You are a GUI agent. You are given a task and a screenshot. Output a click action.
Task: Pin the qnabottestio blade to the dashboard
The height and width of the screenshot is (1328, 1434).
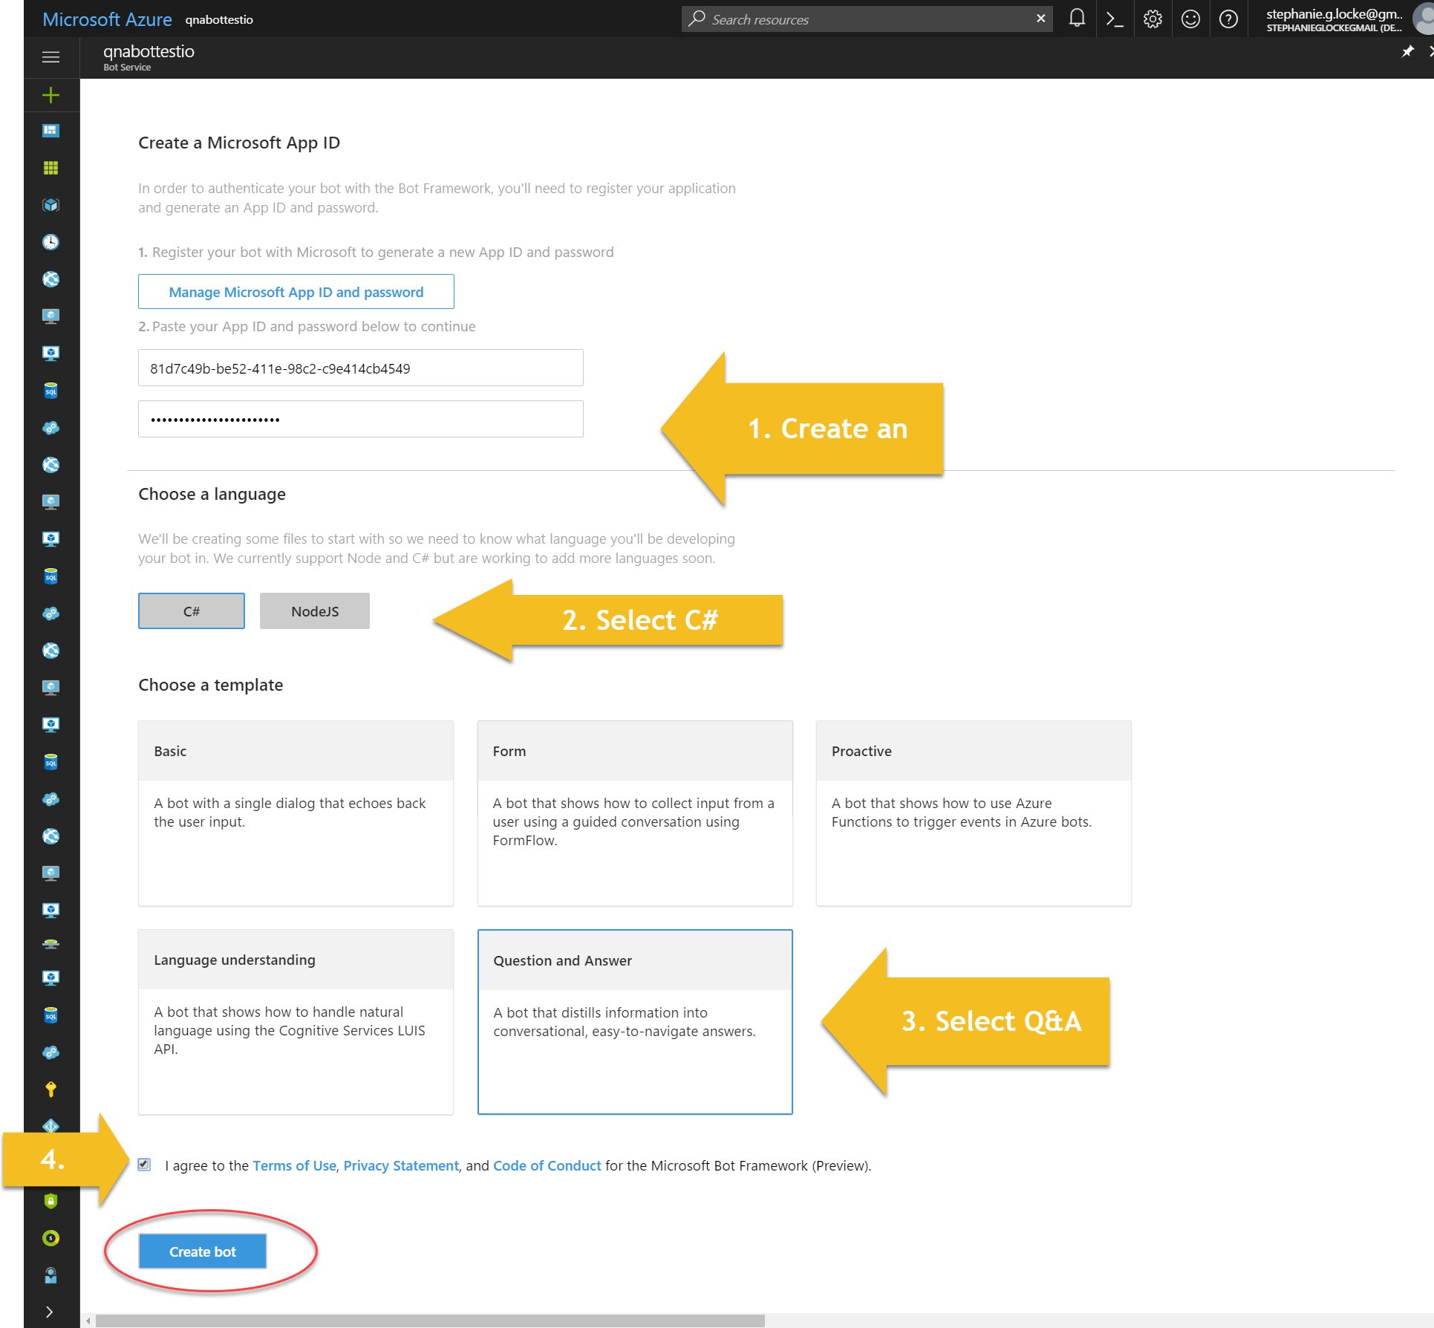coord(1407,51)
